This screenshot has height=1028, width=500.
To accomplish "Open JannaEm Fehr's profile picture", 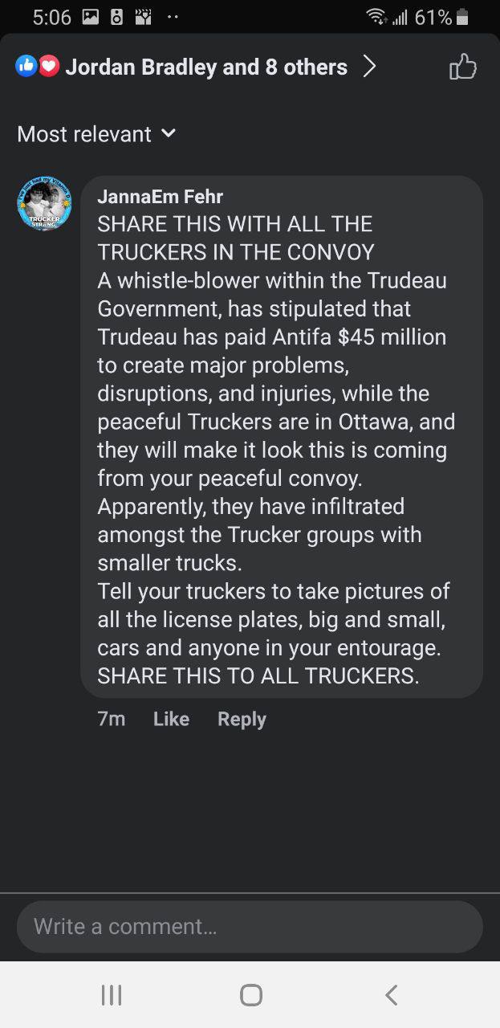I will tap(45, 203).
